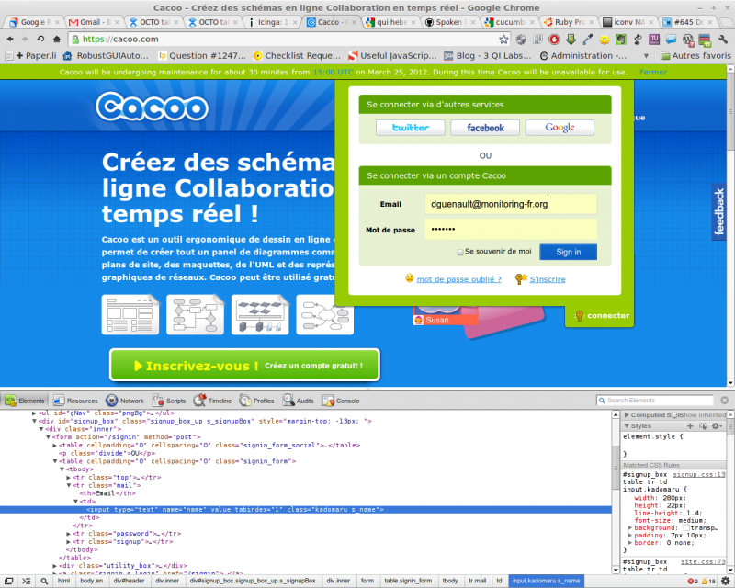This screenshot has width=735, height=588.
Task: Dock or undock DevTools window icon
Action: click(x=9, y=581)
